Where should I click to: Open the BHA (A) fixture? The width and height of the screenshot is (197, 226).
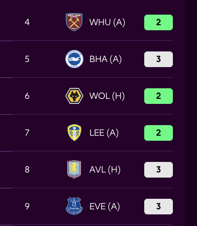coord(106,59)
